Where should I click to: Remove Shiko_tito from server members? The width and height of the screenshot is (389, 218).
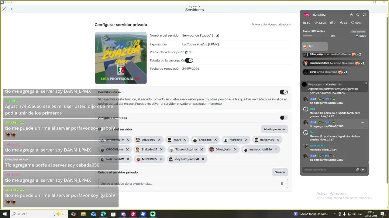tap(215, 140)
